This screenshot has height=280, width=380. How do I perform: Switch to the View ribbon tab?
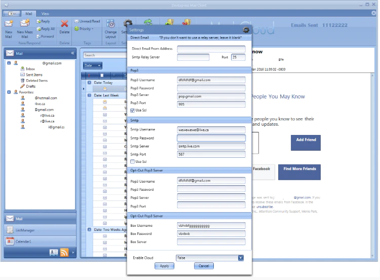point(45,14)
